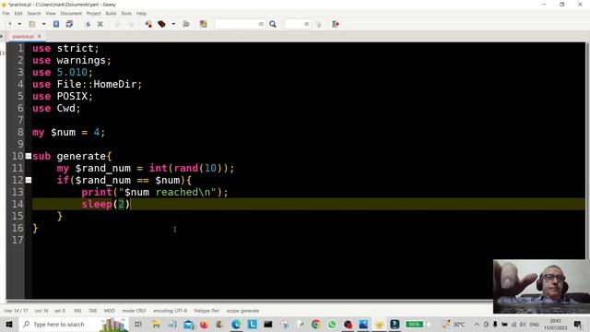Click the magnifier Find icon

tap(273, 24)
